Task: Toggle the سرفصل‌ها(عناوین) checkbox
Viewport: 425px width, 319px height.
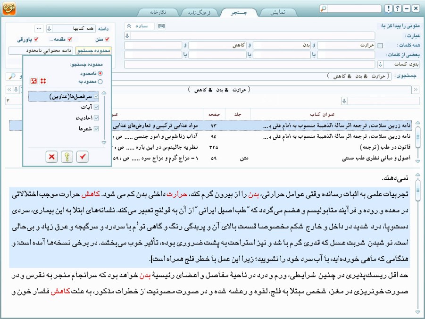Action: (x=96, y=97)
